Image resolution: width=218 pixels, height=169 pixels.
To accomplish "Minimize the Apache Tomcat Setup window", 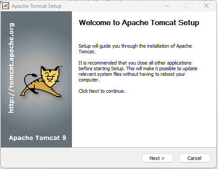I will point(167,6).
